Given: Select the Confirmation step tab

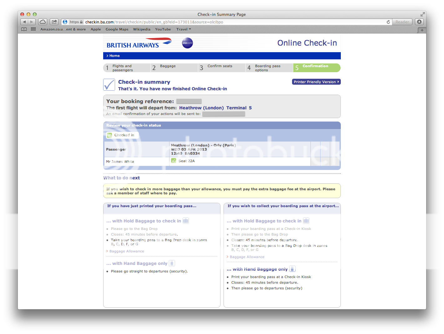Looking at the screenshot, I should (x=316, y=68).
